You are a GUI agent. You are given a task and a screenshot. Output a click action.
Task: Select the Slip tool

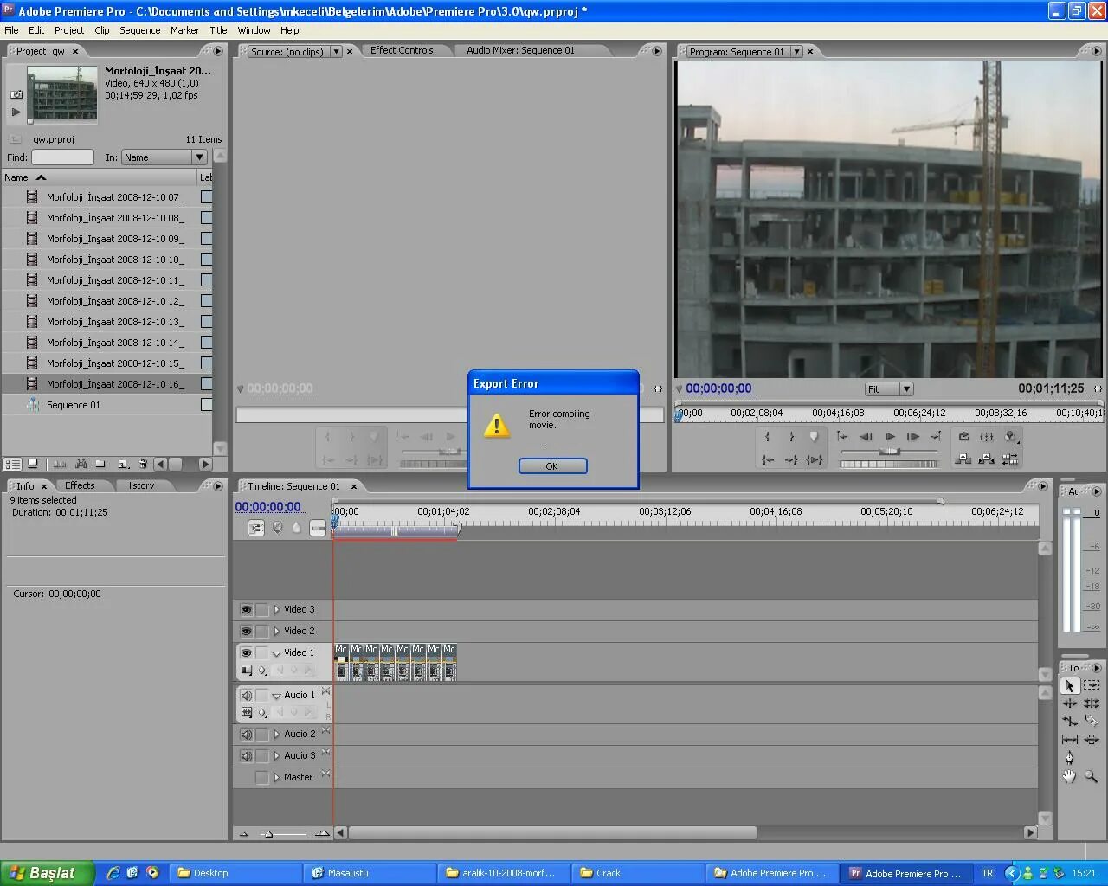click(x=1070, y=740)
